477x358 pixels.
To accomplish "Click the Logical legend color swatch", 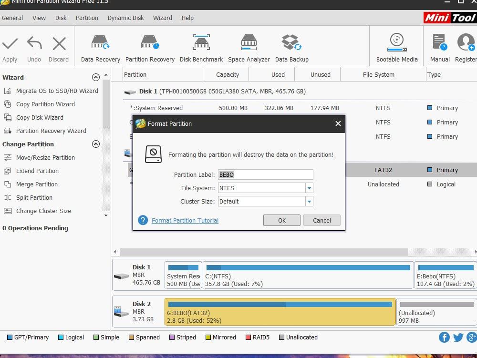I will (x=61, y=338).
